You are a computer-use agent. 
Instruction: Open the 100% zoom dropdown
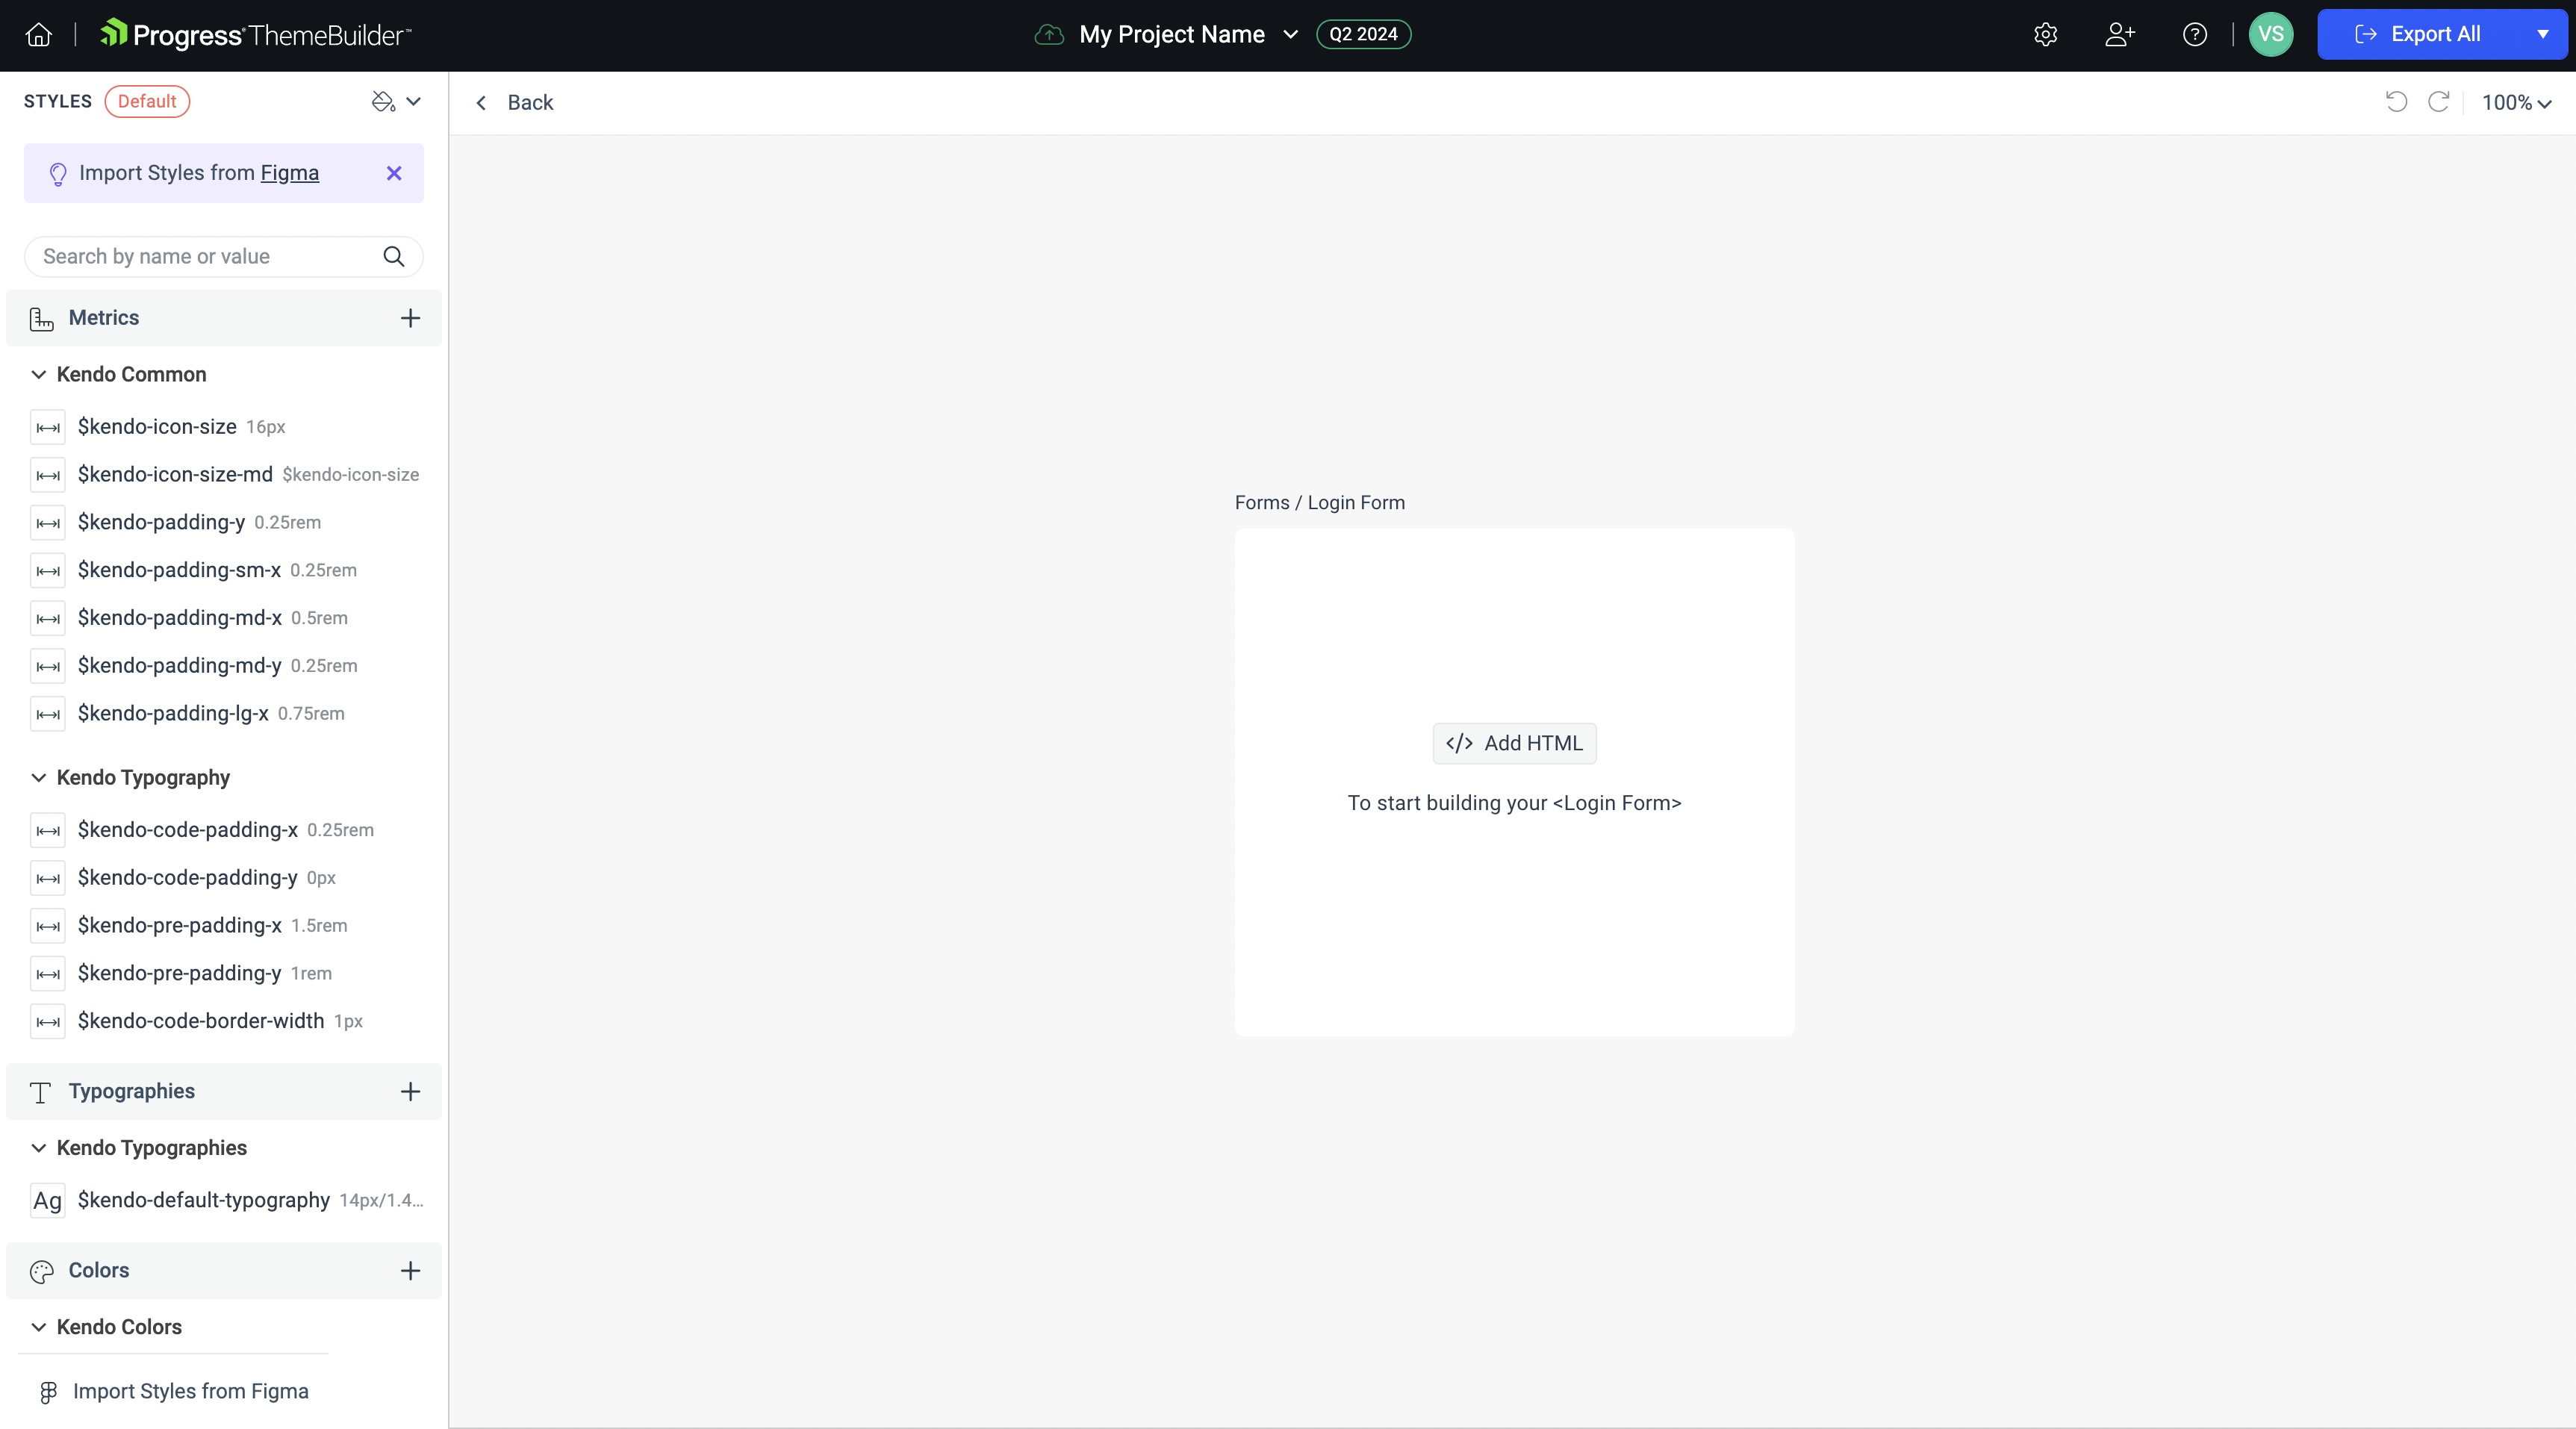coord(2516,103)
